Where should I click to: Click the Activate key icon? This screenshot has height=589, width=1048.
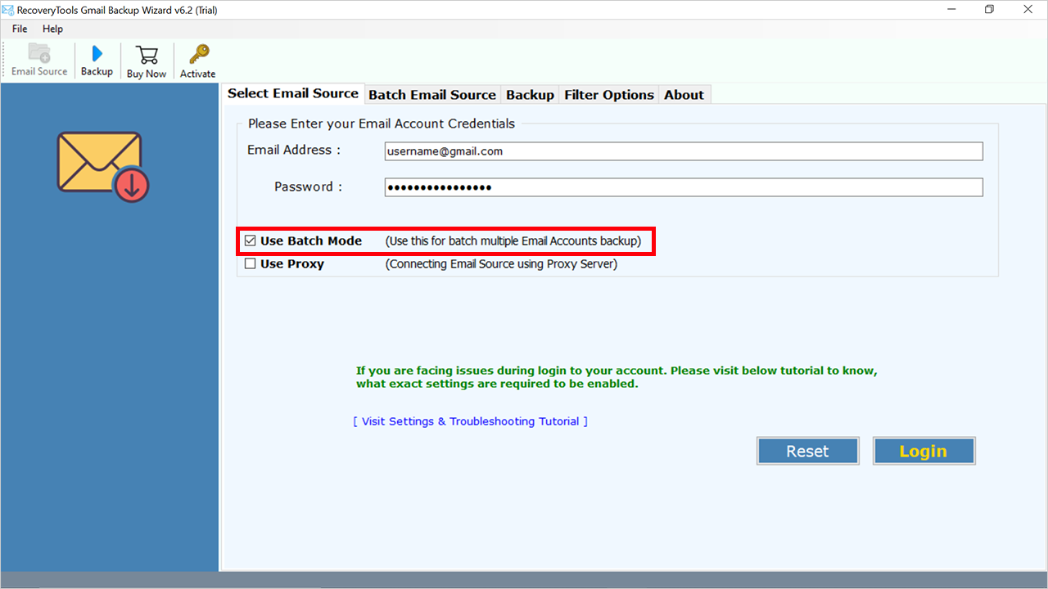click(x=198, y=61)
